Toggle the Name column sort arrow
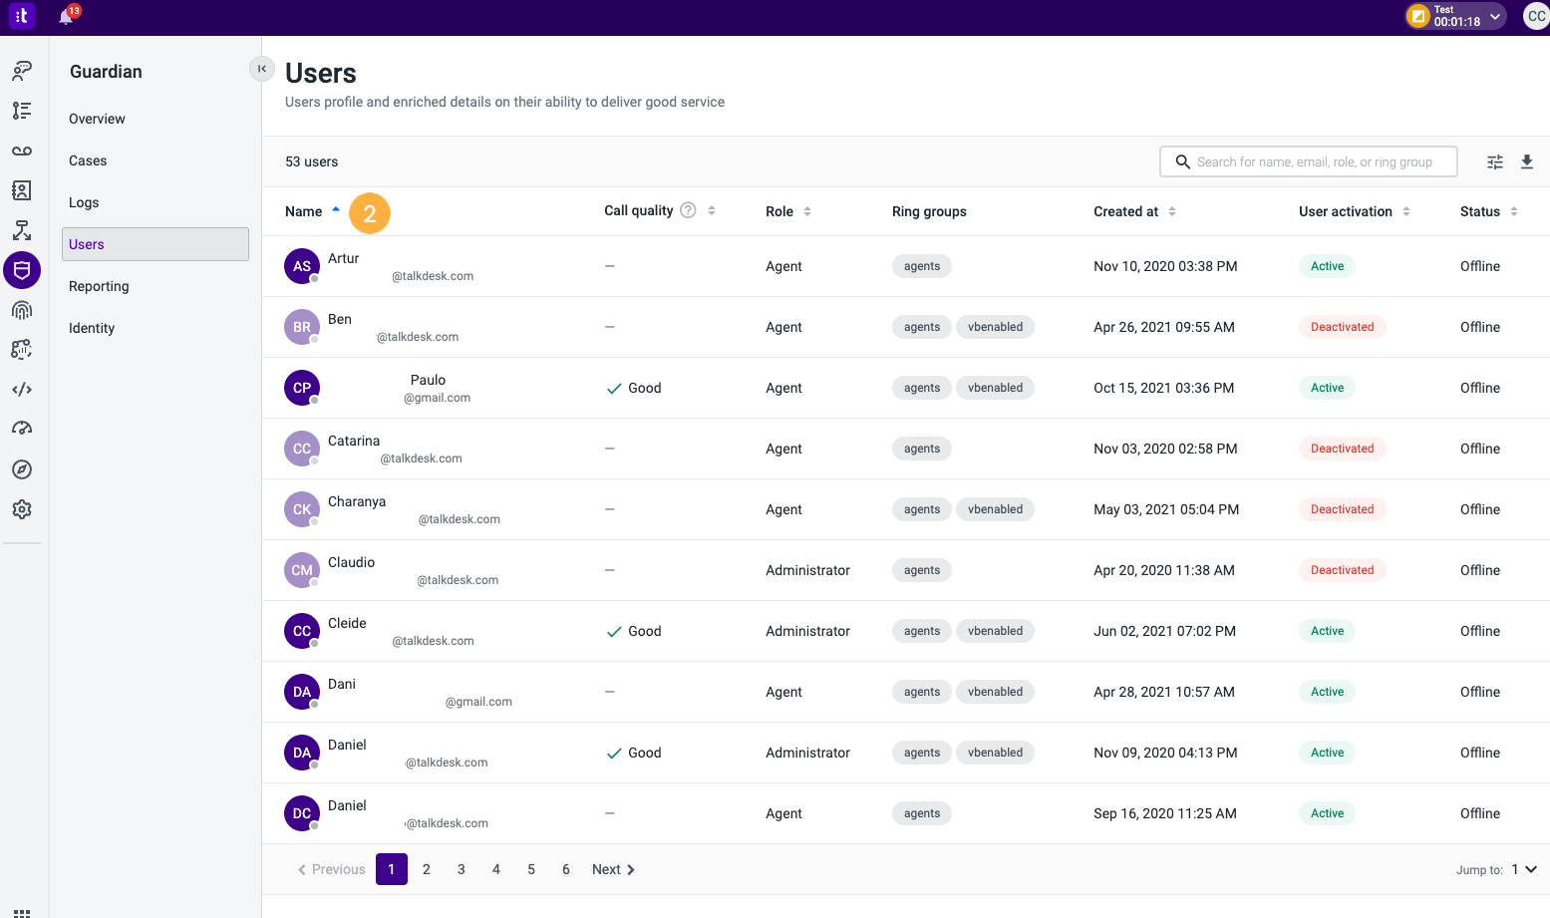 [338, 209]
